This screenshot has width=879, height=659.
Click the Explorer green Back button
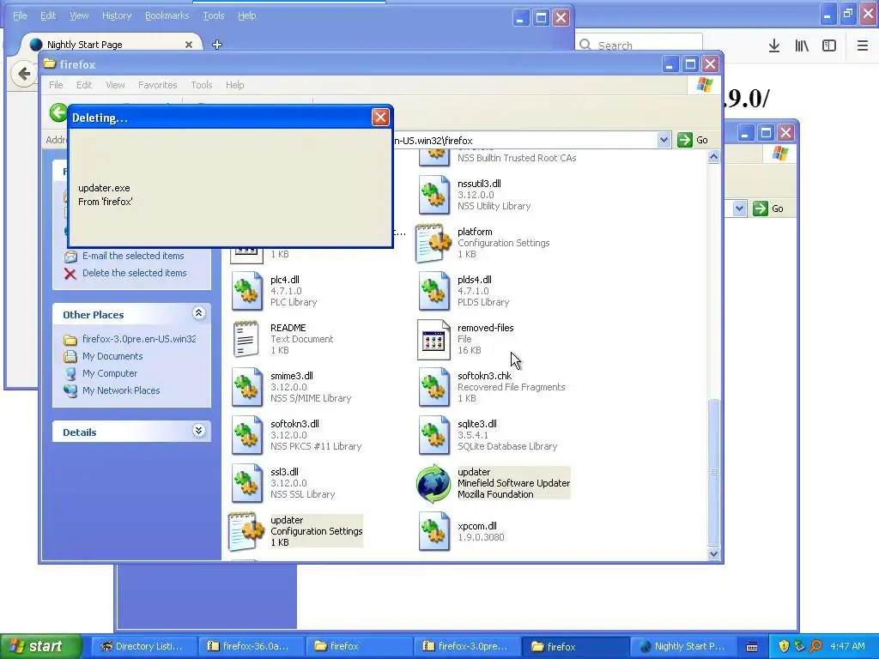pyautogui.click(x=58, y=112)
